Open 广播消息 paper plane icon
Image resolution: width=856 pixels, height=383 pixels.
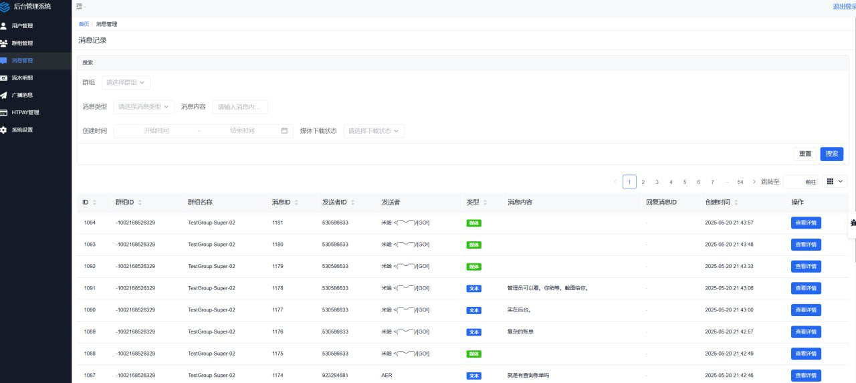point(4,95)
